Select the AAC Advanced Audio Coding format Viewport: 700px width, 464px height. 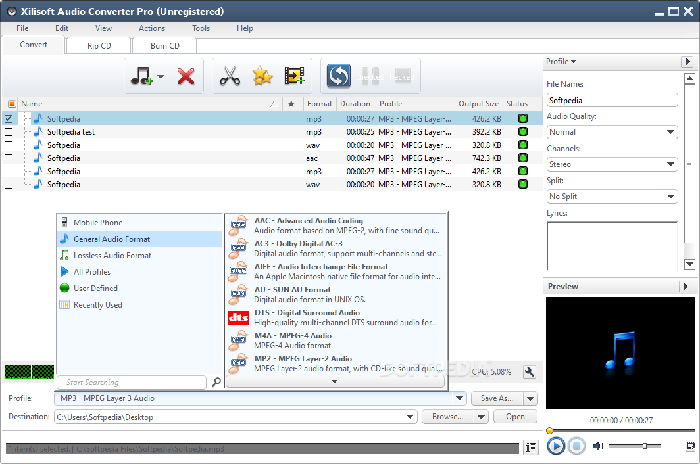(336, 225)
